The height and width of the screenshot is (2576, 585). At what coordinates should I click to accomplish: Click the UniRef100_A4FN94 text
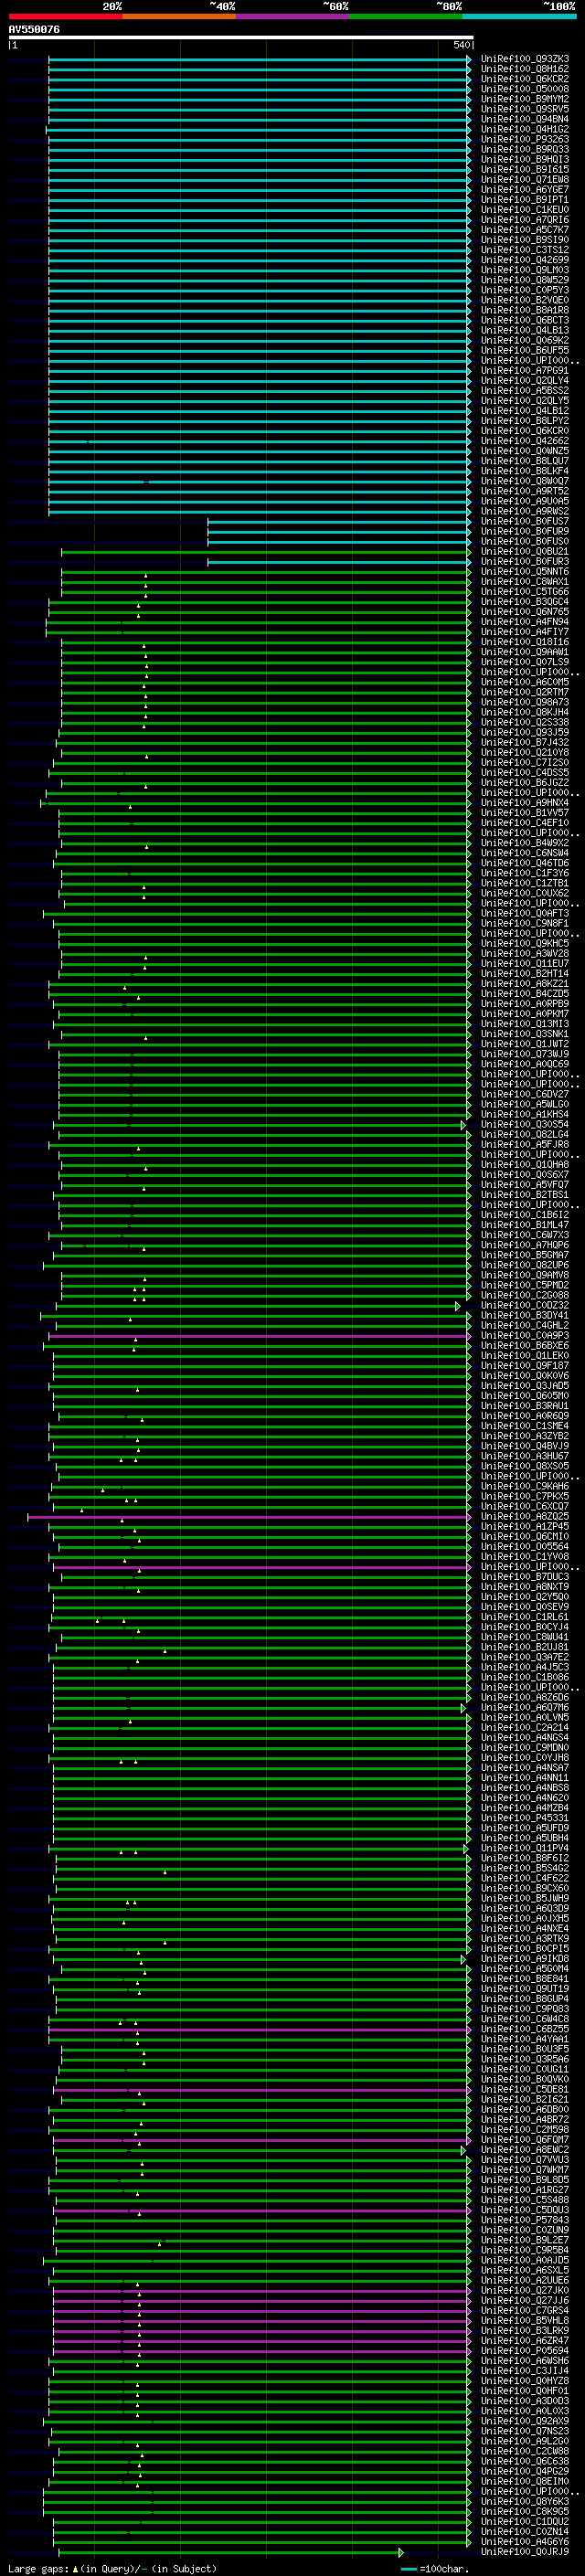coord(525,622)
